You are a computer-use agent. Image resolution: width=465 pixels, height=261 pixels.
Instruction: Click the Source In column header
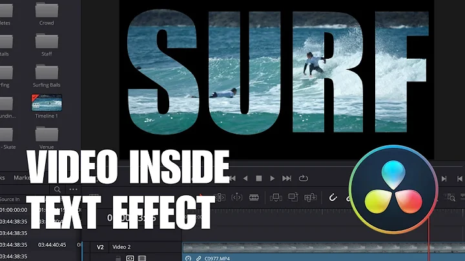[x=10, y=199]
